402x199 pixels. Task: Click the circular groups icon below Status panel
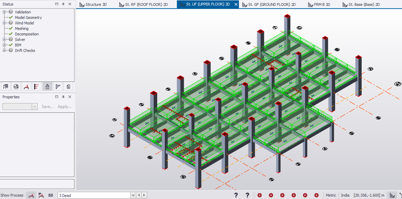point(16,87)
